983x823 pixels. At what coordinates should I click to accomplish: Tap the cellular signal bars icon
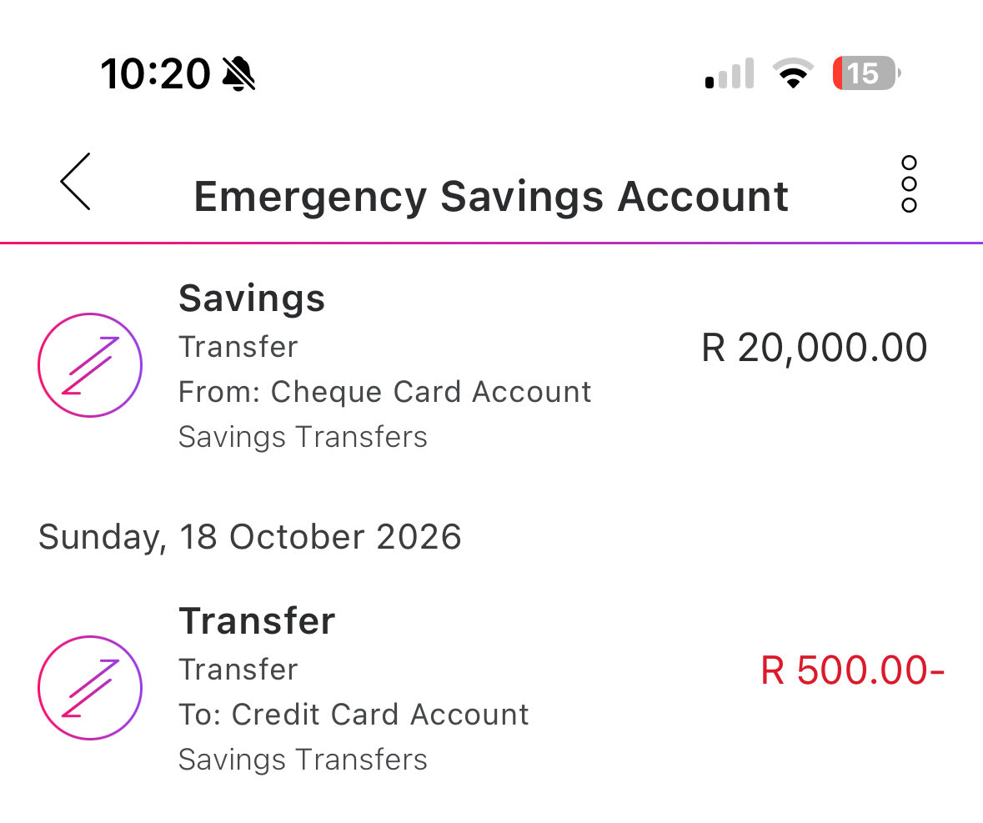click(x=729, y=73)
